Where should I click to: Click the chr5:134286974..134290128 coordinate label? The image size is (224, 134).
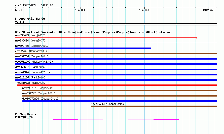[34, 6]
